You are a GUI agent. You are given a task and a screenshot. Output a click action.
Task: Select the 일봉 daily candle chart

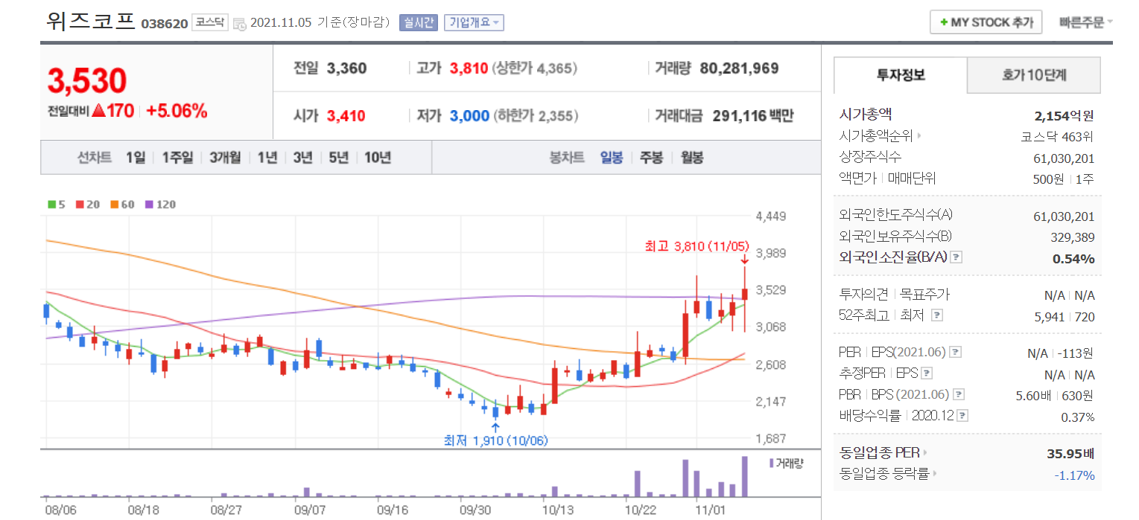click(612, 158)
